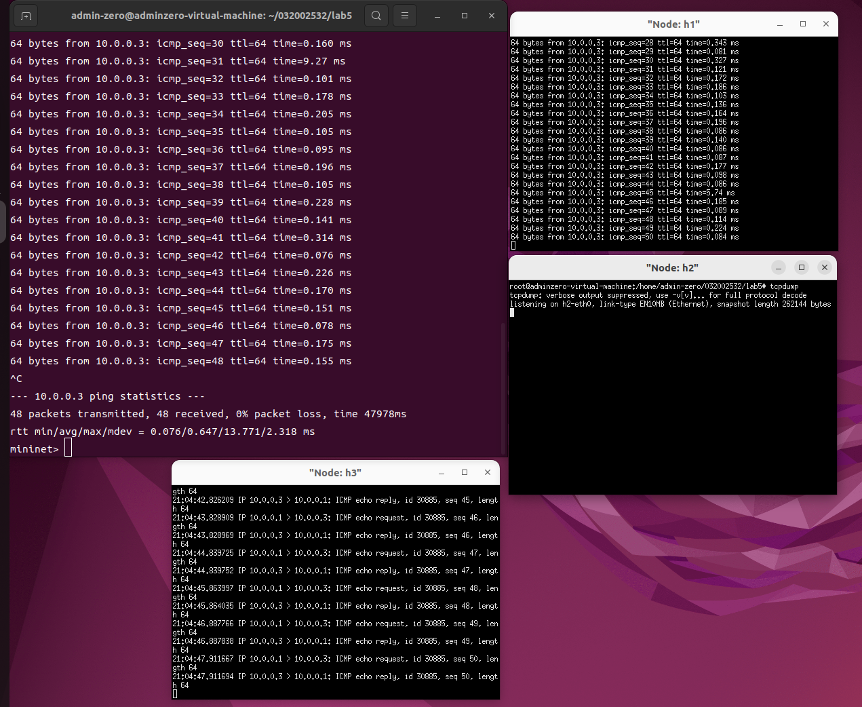862x707 pixels.
Task: Open search in main terminal header
Action: point(376,16)
